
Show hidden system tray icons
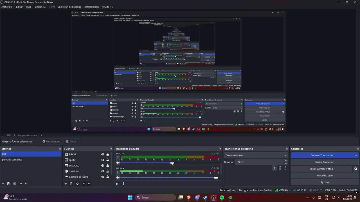pos(307,198)
